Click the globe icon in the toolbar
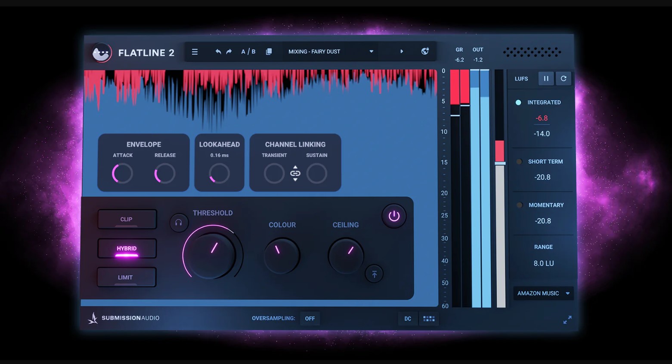This screenshot has height=364, width=672. tap(425, 51)
